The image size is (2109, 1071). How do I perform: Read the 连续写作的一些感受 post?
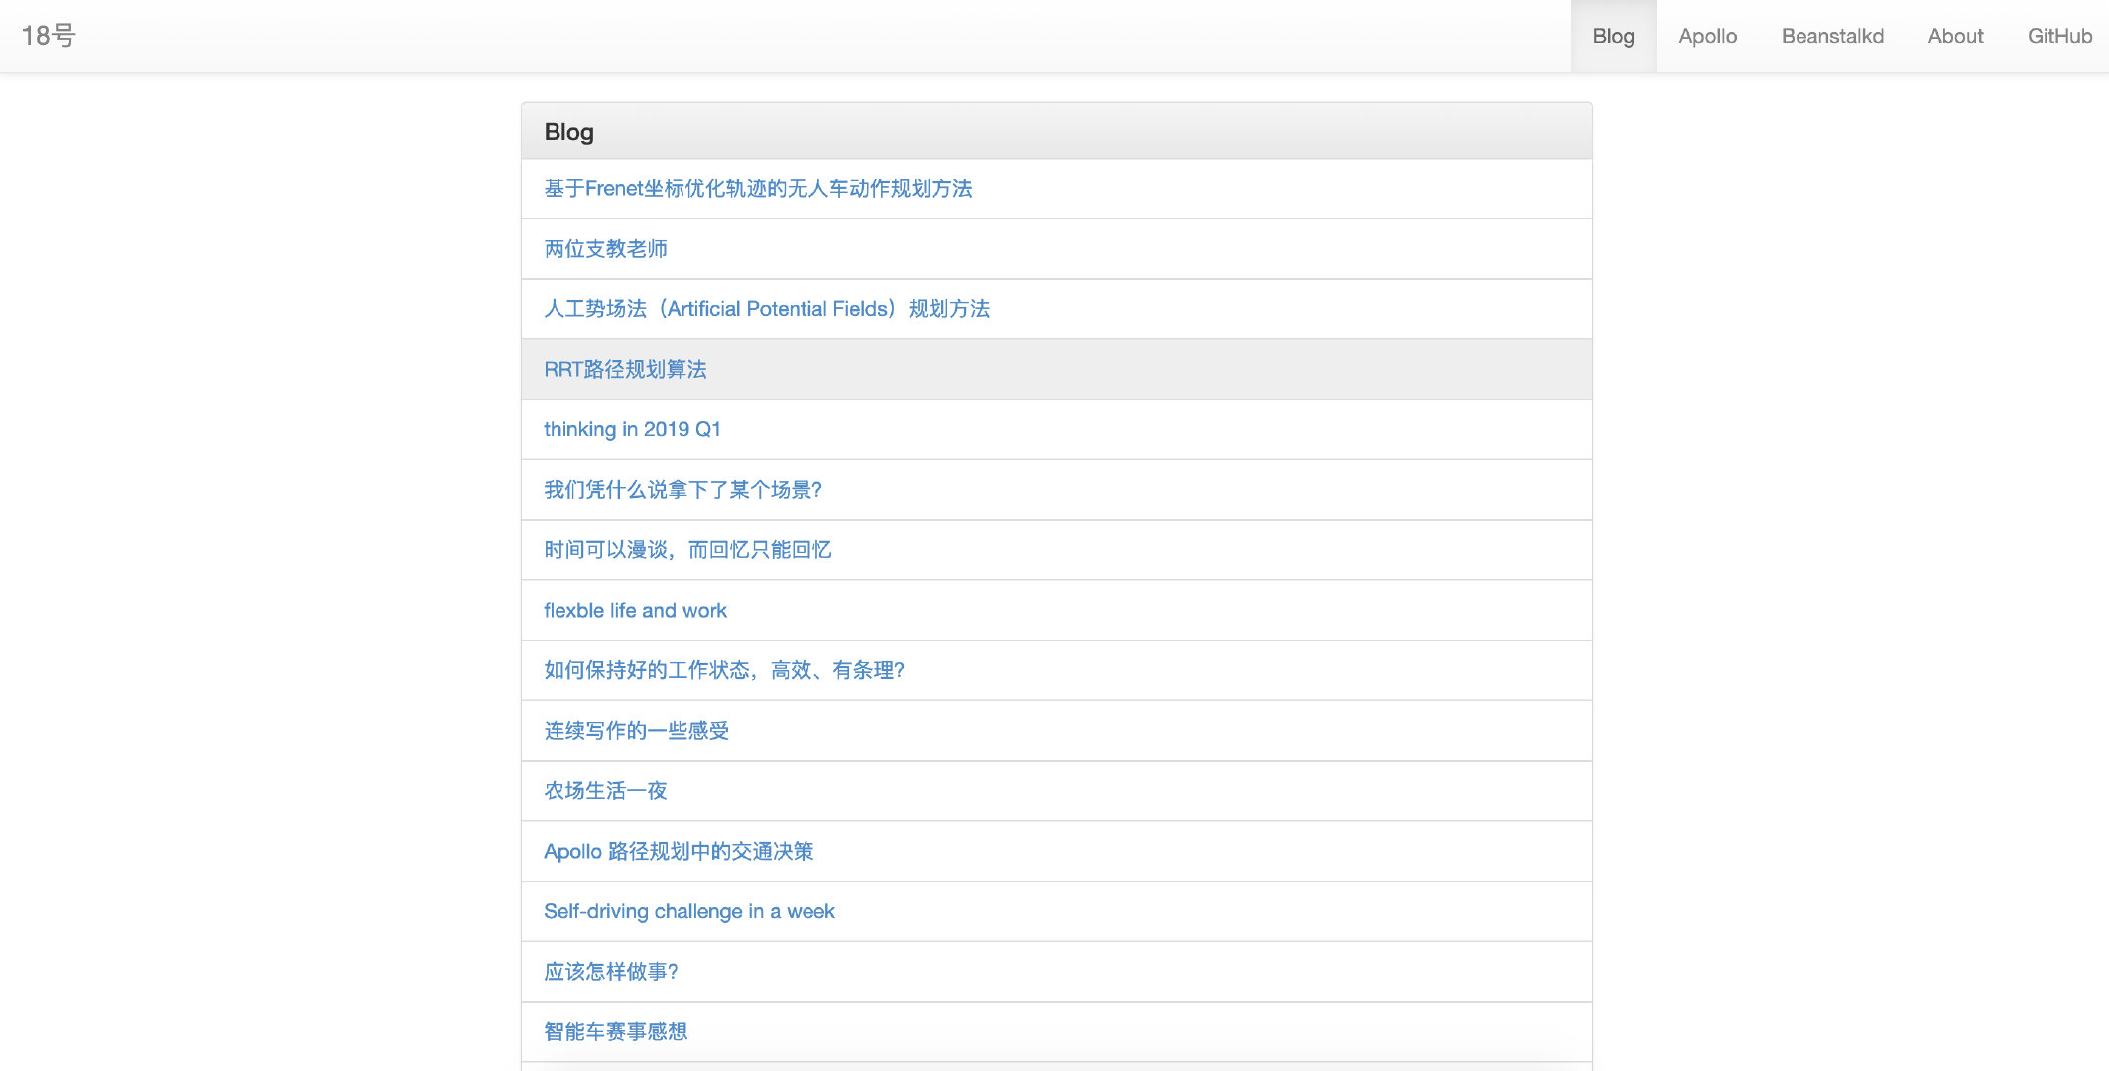(636, 731)
